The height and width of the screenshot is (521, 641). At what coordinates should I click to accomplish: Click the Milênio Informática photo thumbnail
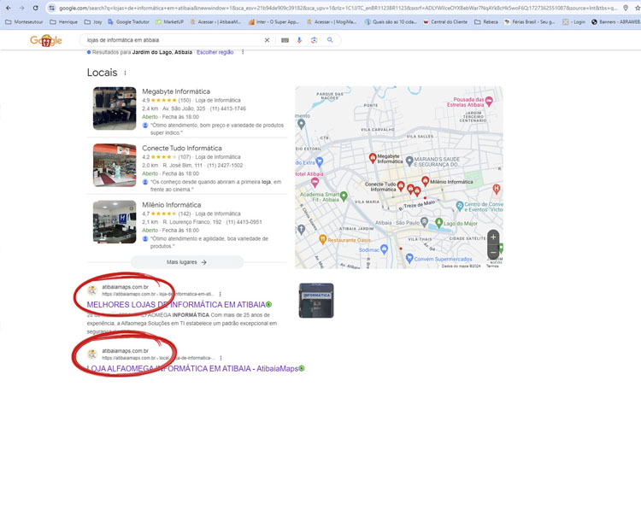pos(115,222)
